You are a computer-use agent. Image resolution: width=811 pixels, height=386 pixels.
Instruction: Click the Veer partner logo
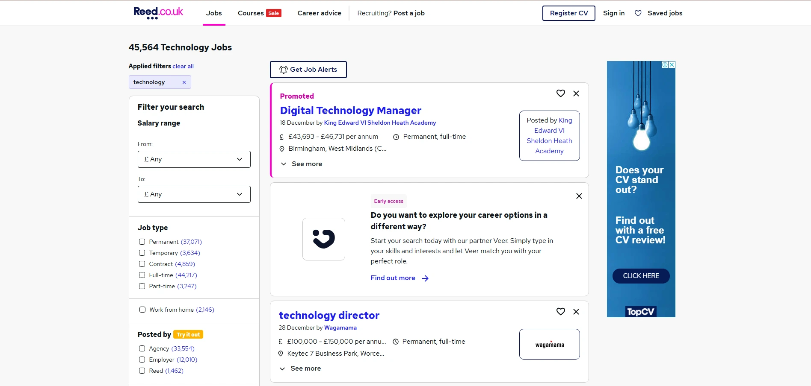click(324, 239)
